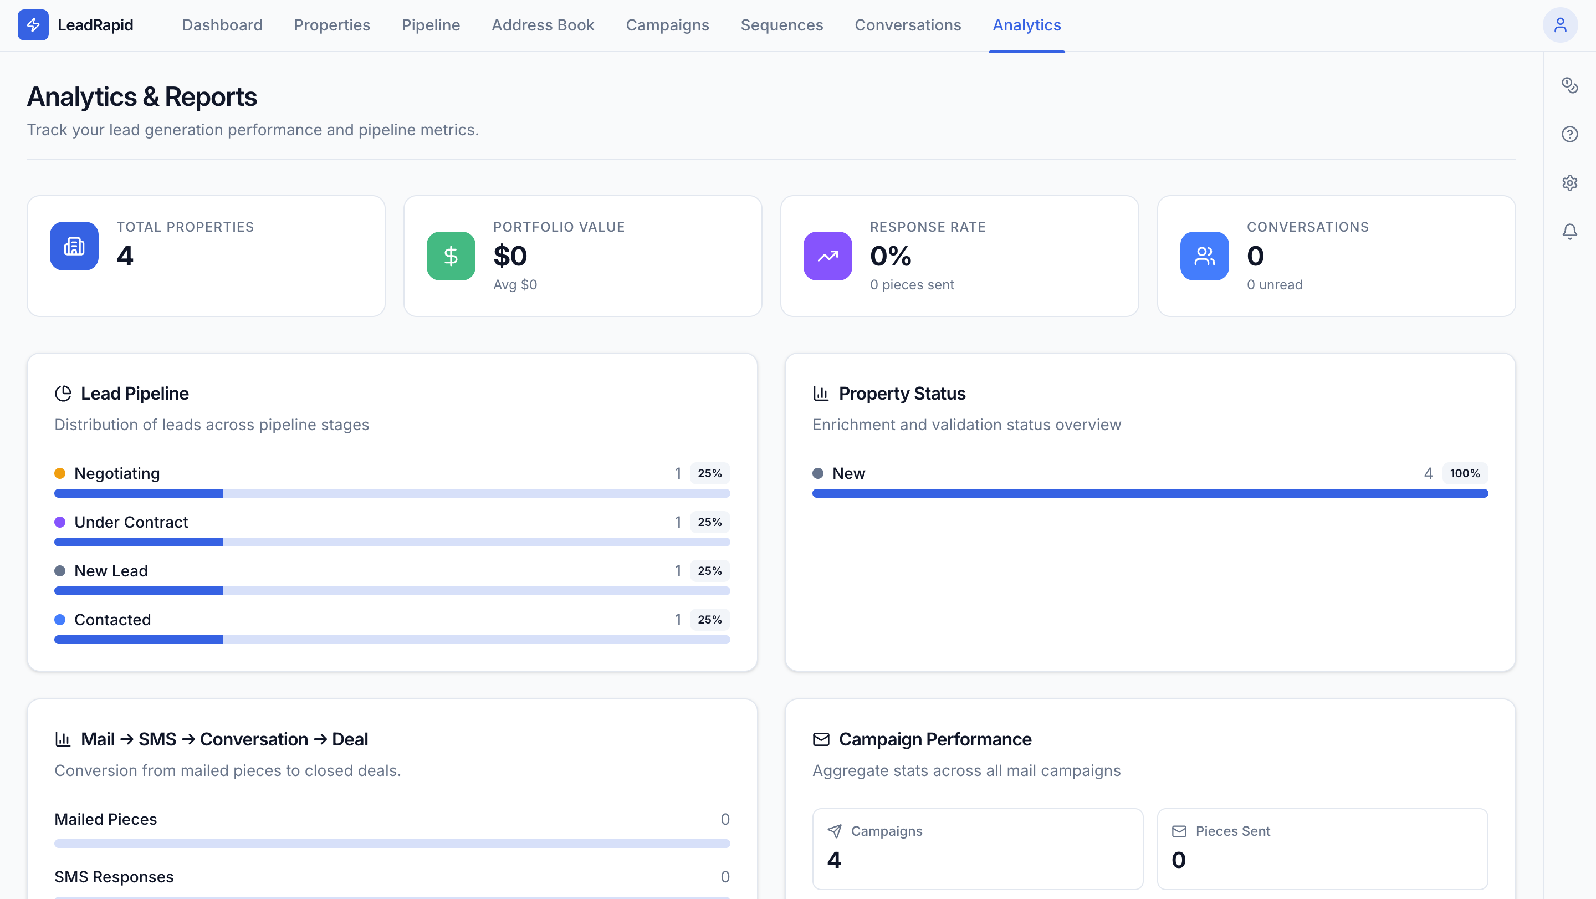
Task: Click the Portfolio Value dollar icon
Action: click(451, 256)
